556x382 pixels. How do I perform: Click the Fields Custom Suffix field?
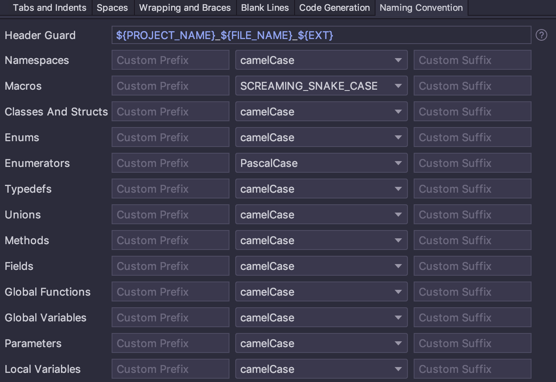pos(472,266)
